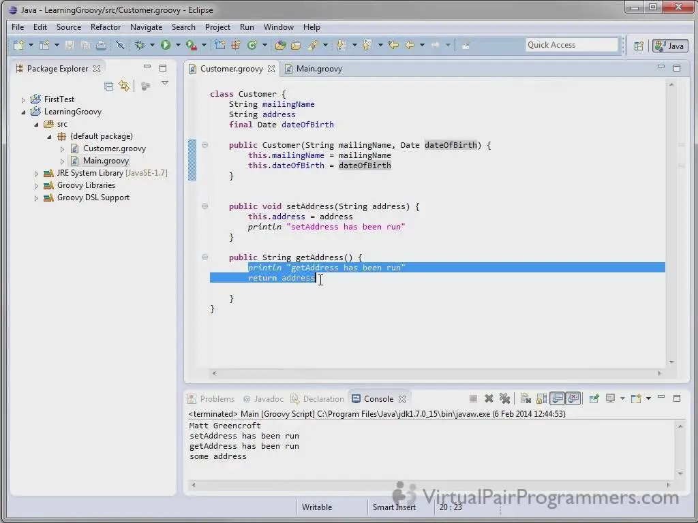This screenshot has height=523, width=698.
Task: Toggle Show Console on standard error change
Action: tap(573, 398)
